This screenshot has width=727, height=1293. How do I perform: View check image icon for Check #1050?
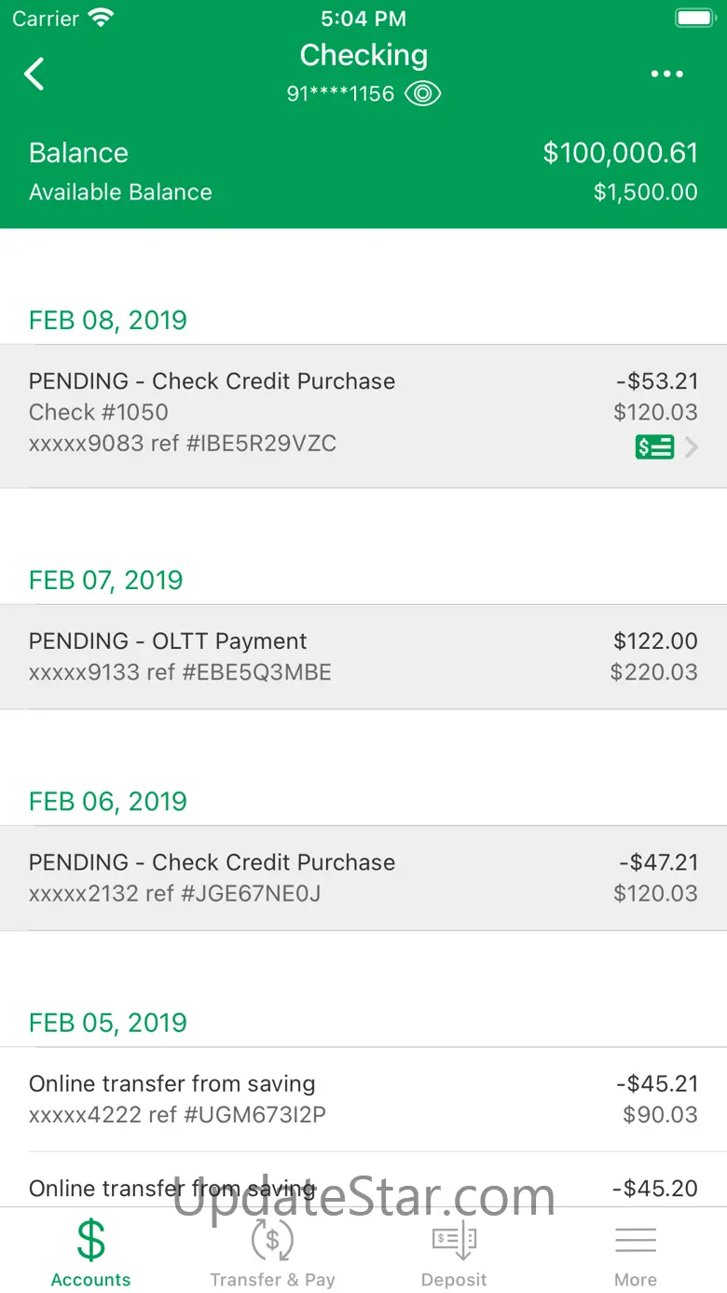point(654,447)
